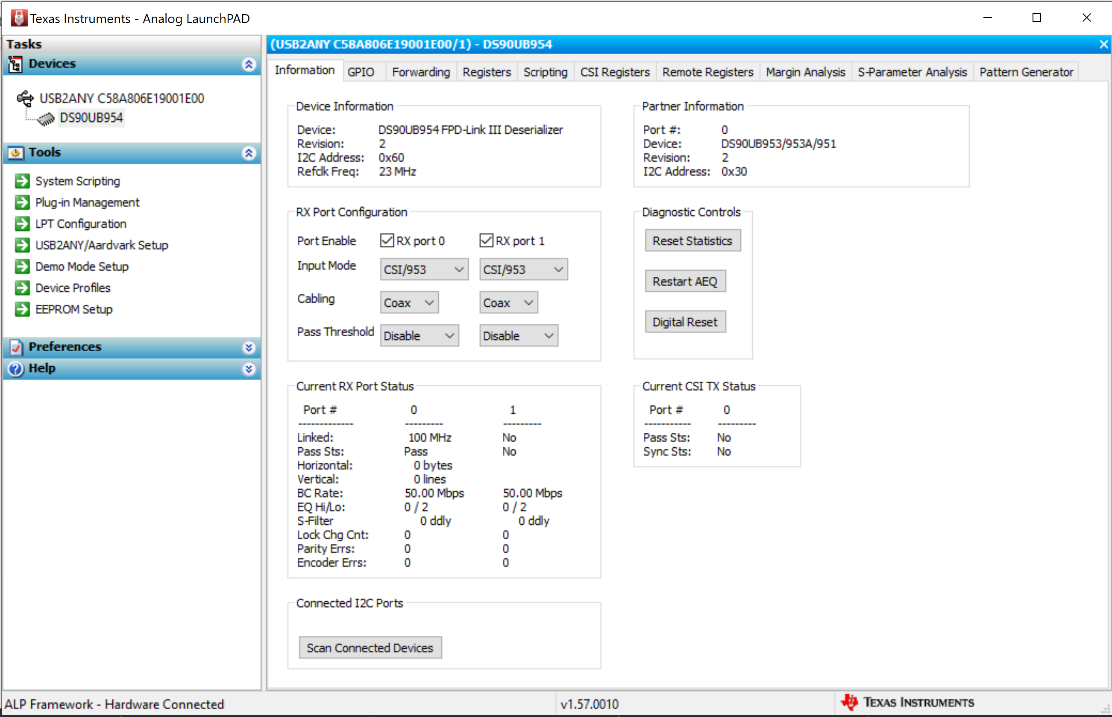1112x717 pixels.
Task: Collapse the Devices section chevron
Action: coord(249,64)
